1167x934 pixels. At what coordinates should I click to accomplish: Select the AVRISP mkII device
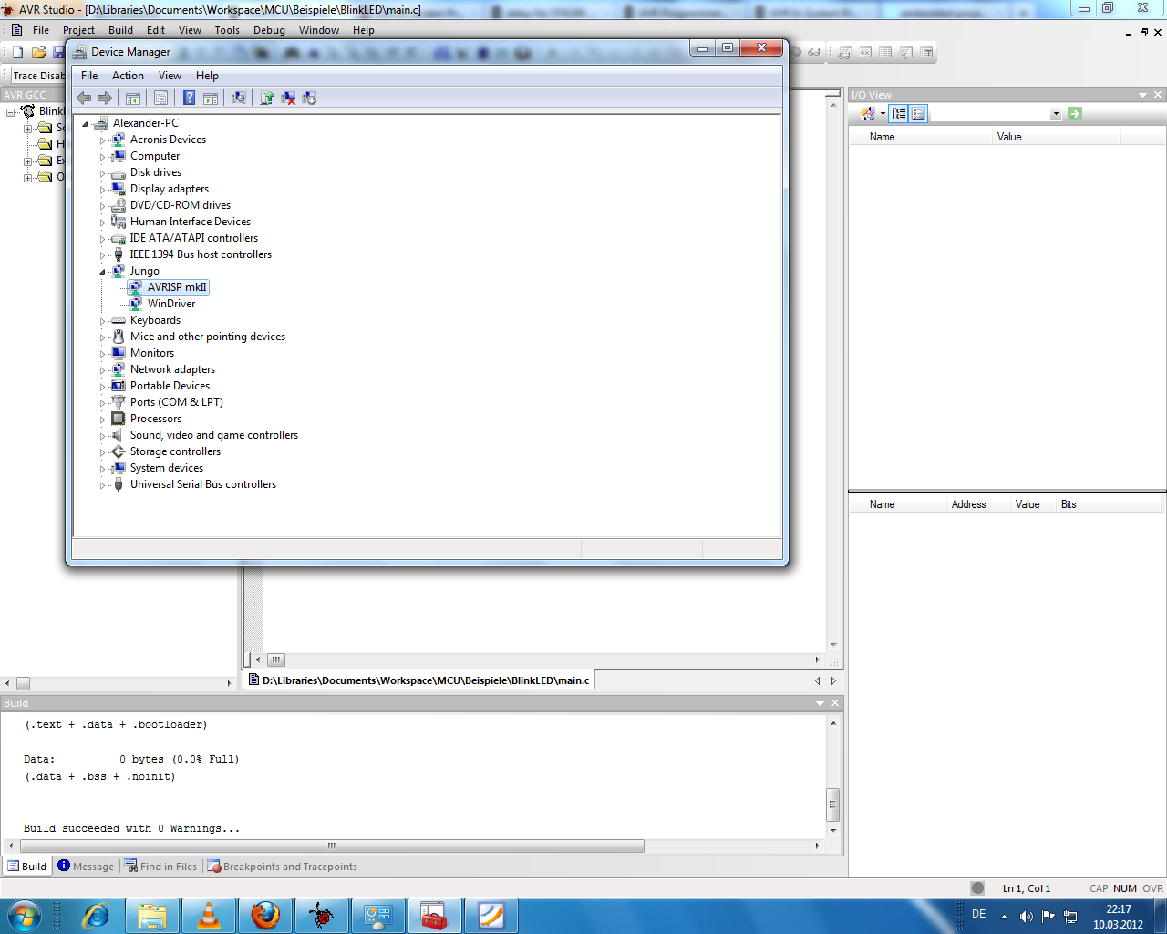(x=177, y=287)
